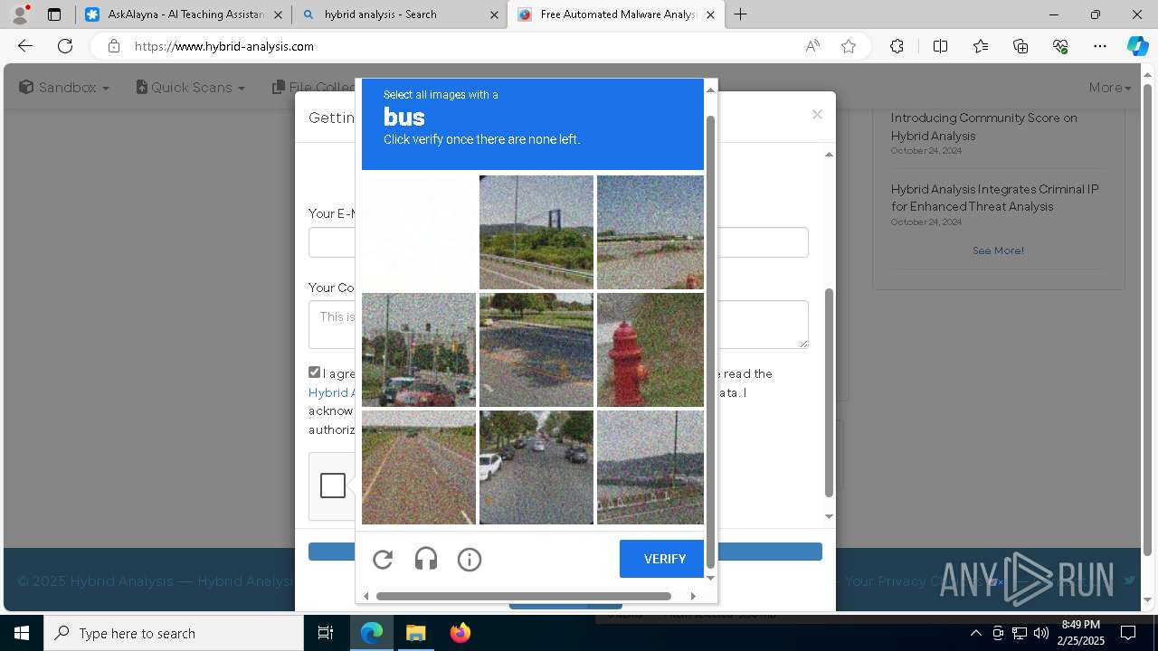Tick the reCAPTCHA robot checkbox
The width and height of the screenshot is (1158, 651).
click(333, 486)
